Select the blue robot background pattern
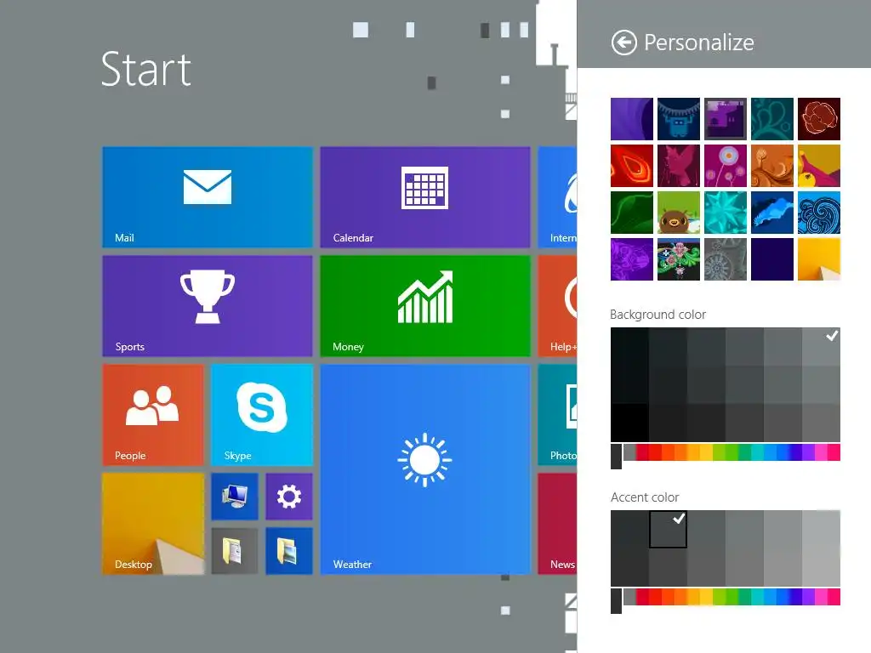 (678, 119)
